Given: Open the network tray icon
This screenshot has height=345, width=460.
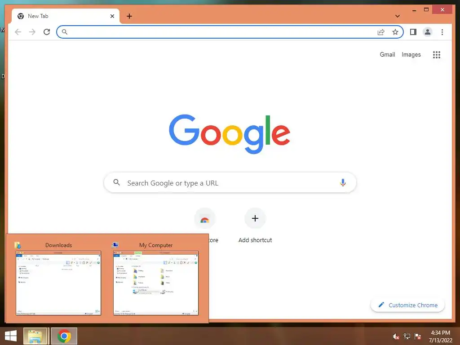Looking at the screenshot, I should [407, 336].
